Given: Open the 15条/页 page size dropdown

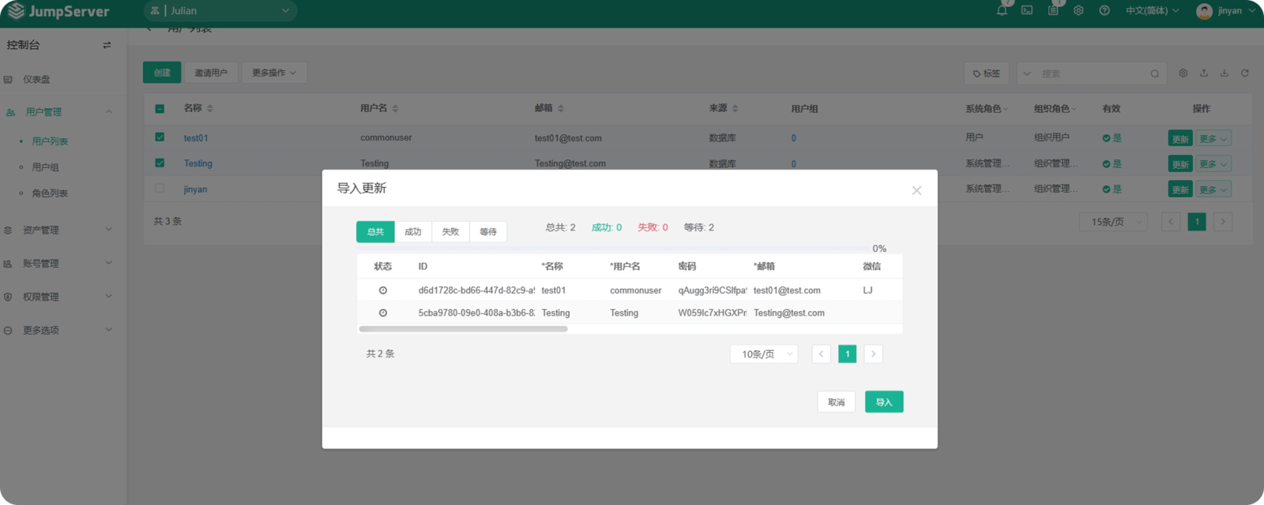Looking at the screenshot, I should (x=1114, y=222).
